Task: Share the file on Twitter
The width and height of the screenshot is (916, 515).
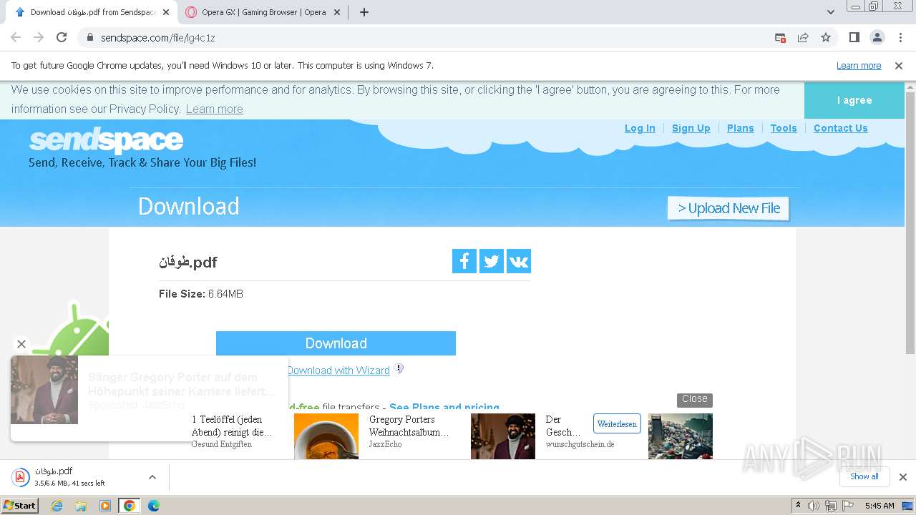Action: click(x=492, y=261)
